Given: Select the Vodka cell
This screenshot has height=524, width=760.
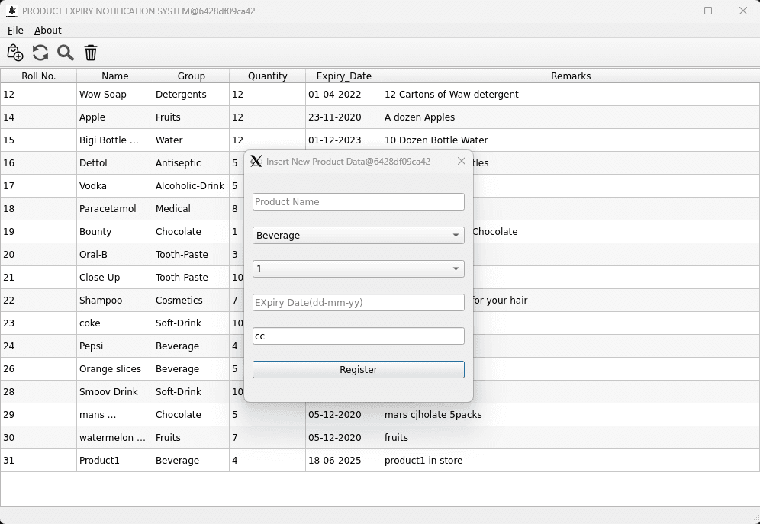Looking at the screenshot, I should point(115,186).
